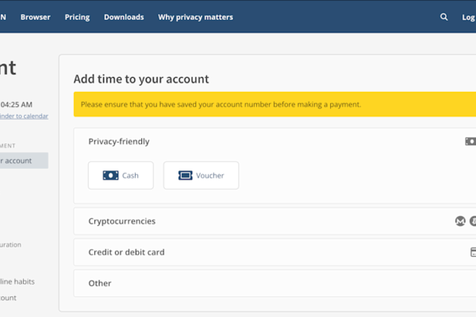Click the cash icon beside Privacy-friendly header
This screenshot has width=476, height=317.
click(470, 141)
